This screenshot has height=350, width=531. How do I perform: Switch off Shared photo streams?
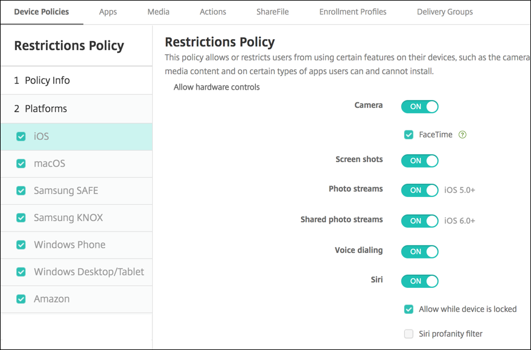[419, 220]
